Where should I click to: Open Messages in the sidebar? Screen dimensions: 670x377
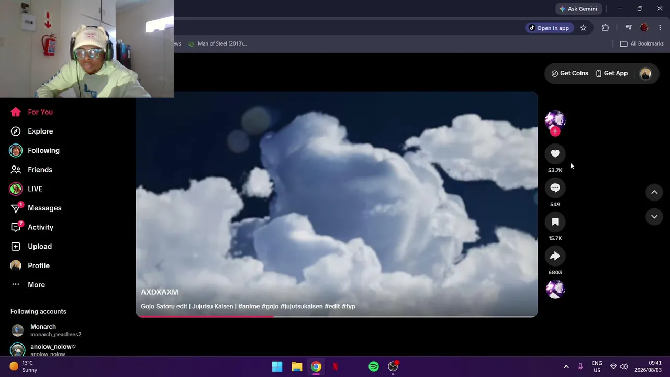[36, 208]
